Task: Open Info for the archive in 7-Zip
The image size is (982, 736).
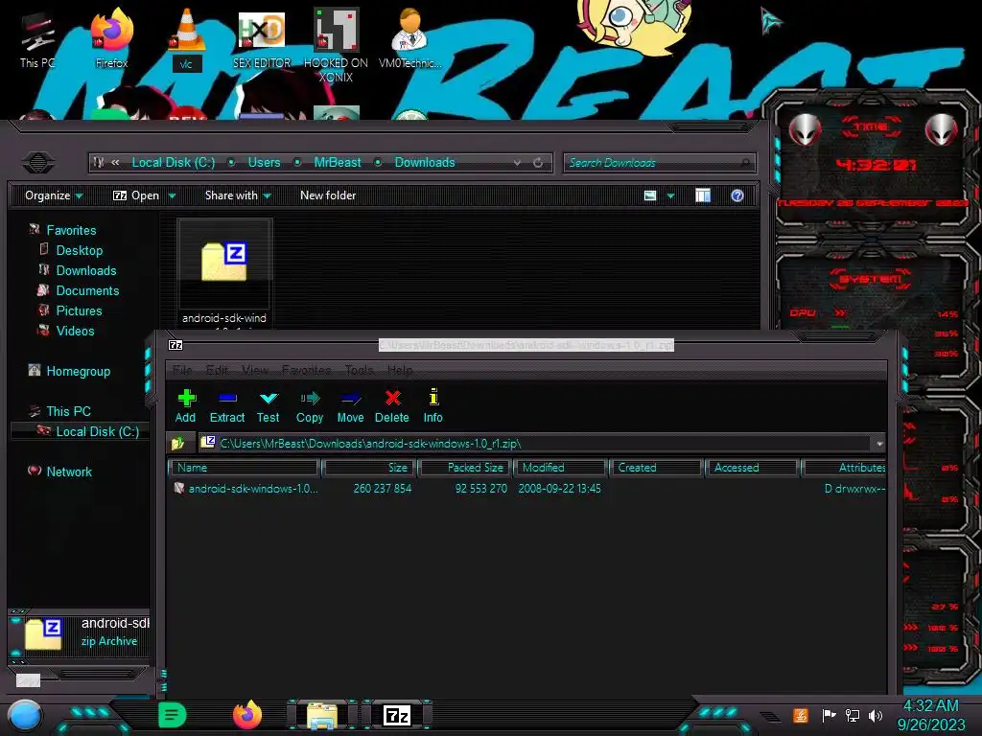Action: 433,405
